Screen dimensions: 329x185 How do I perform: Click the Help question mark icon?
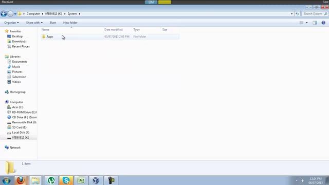tap(323, 23)
